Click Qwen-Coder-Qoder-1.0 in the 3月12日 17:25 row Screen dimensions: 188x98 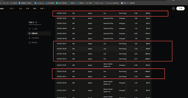tap(108, 65)
